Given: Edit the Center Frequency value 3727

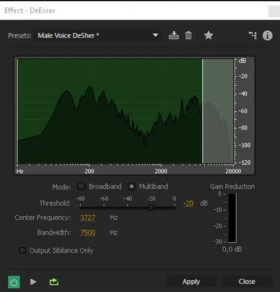Looking at the screenshot, I should click(88, 218).
